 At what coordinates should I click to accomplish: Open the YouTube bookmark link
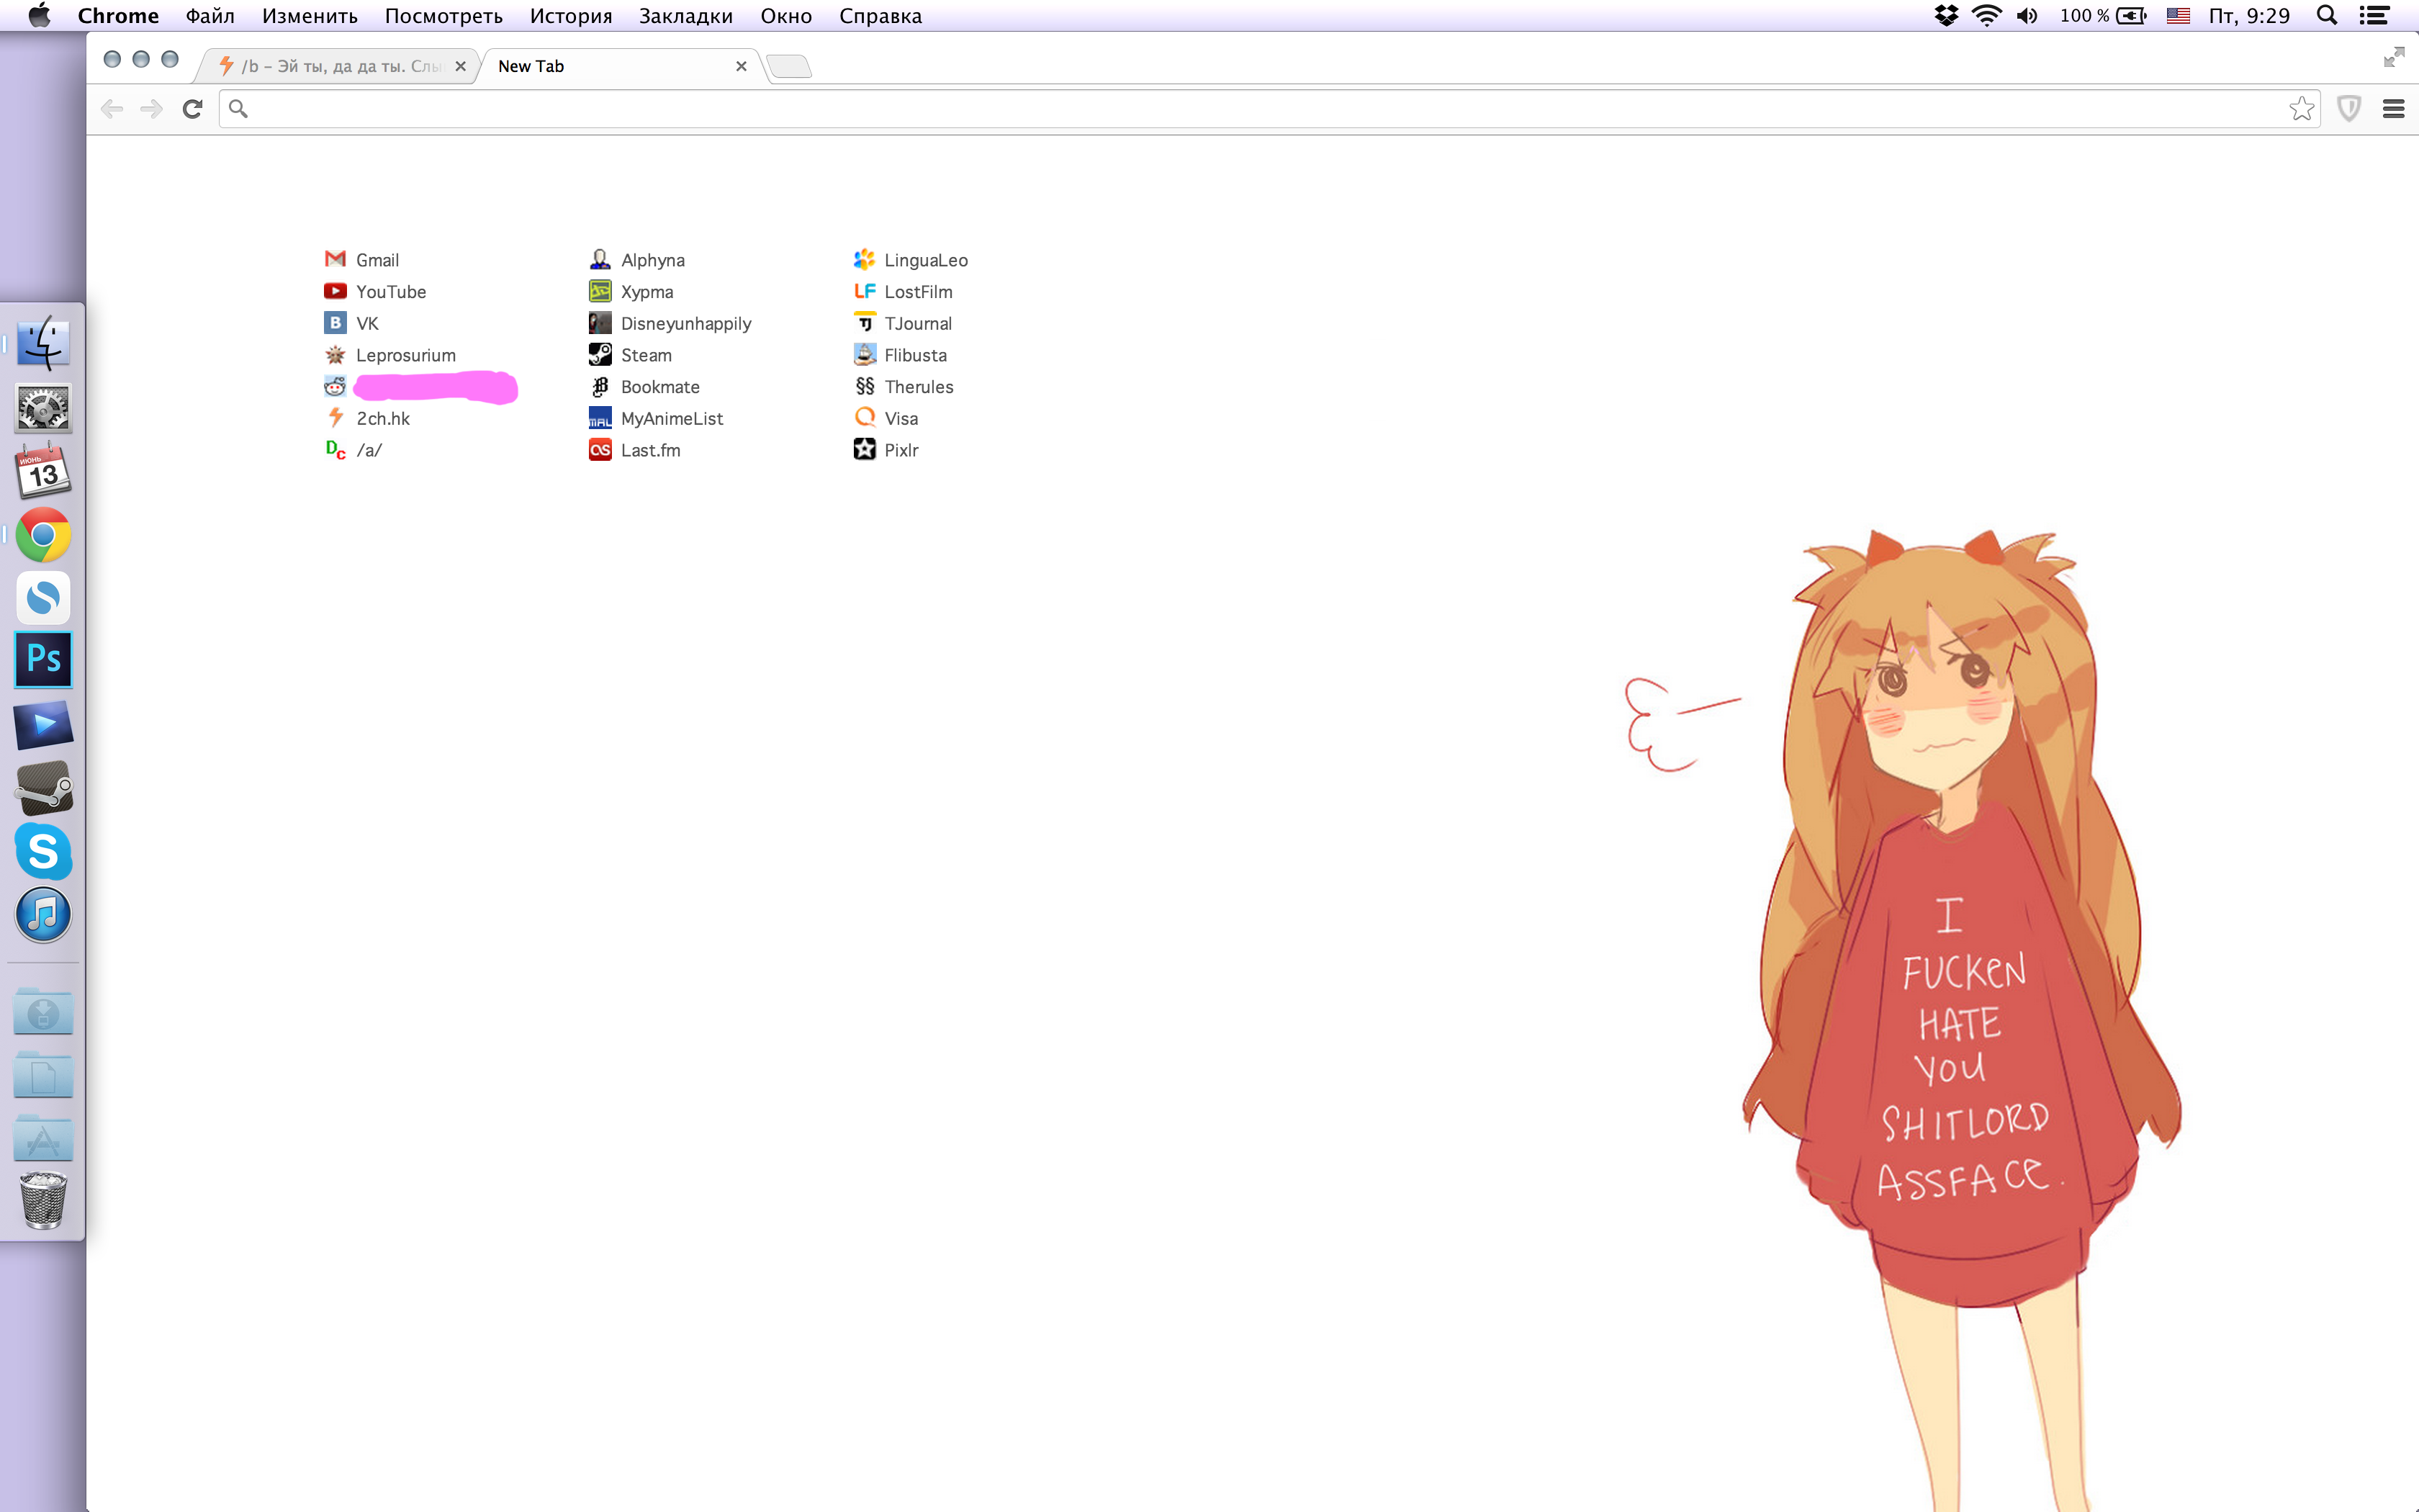click(389, 292)
